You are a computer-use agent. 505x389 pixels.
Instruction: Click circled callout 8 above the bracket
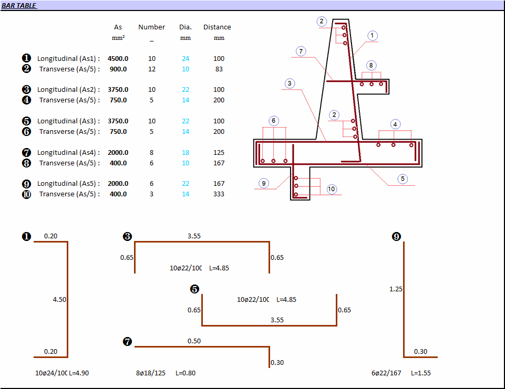[x=371, y=66]
